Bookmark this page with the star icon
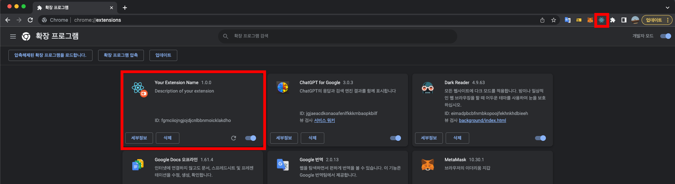Viewport: 675px width, 184px height. pyautogui.click(x=554, y=20)
